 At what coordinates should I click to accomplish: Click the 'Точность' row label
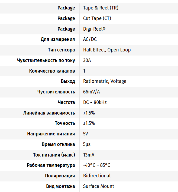click(x=65, y=123)
